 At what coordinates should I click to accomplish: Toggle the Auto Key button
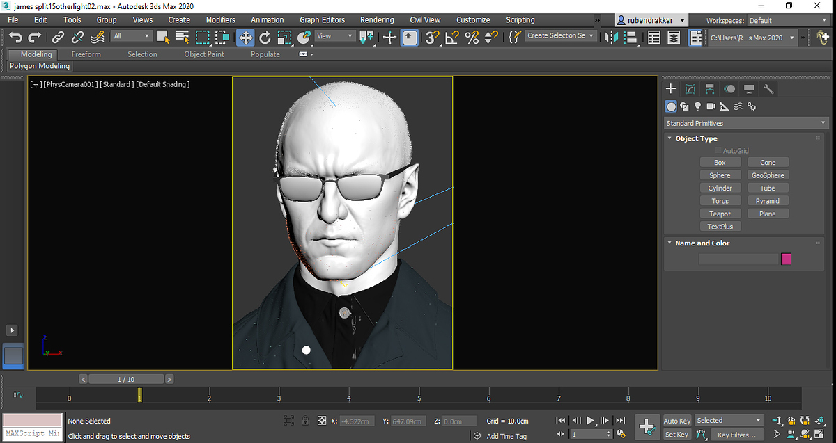[676, 421]
